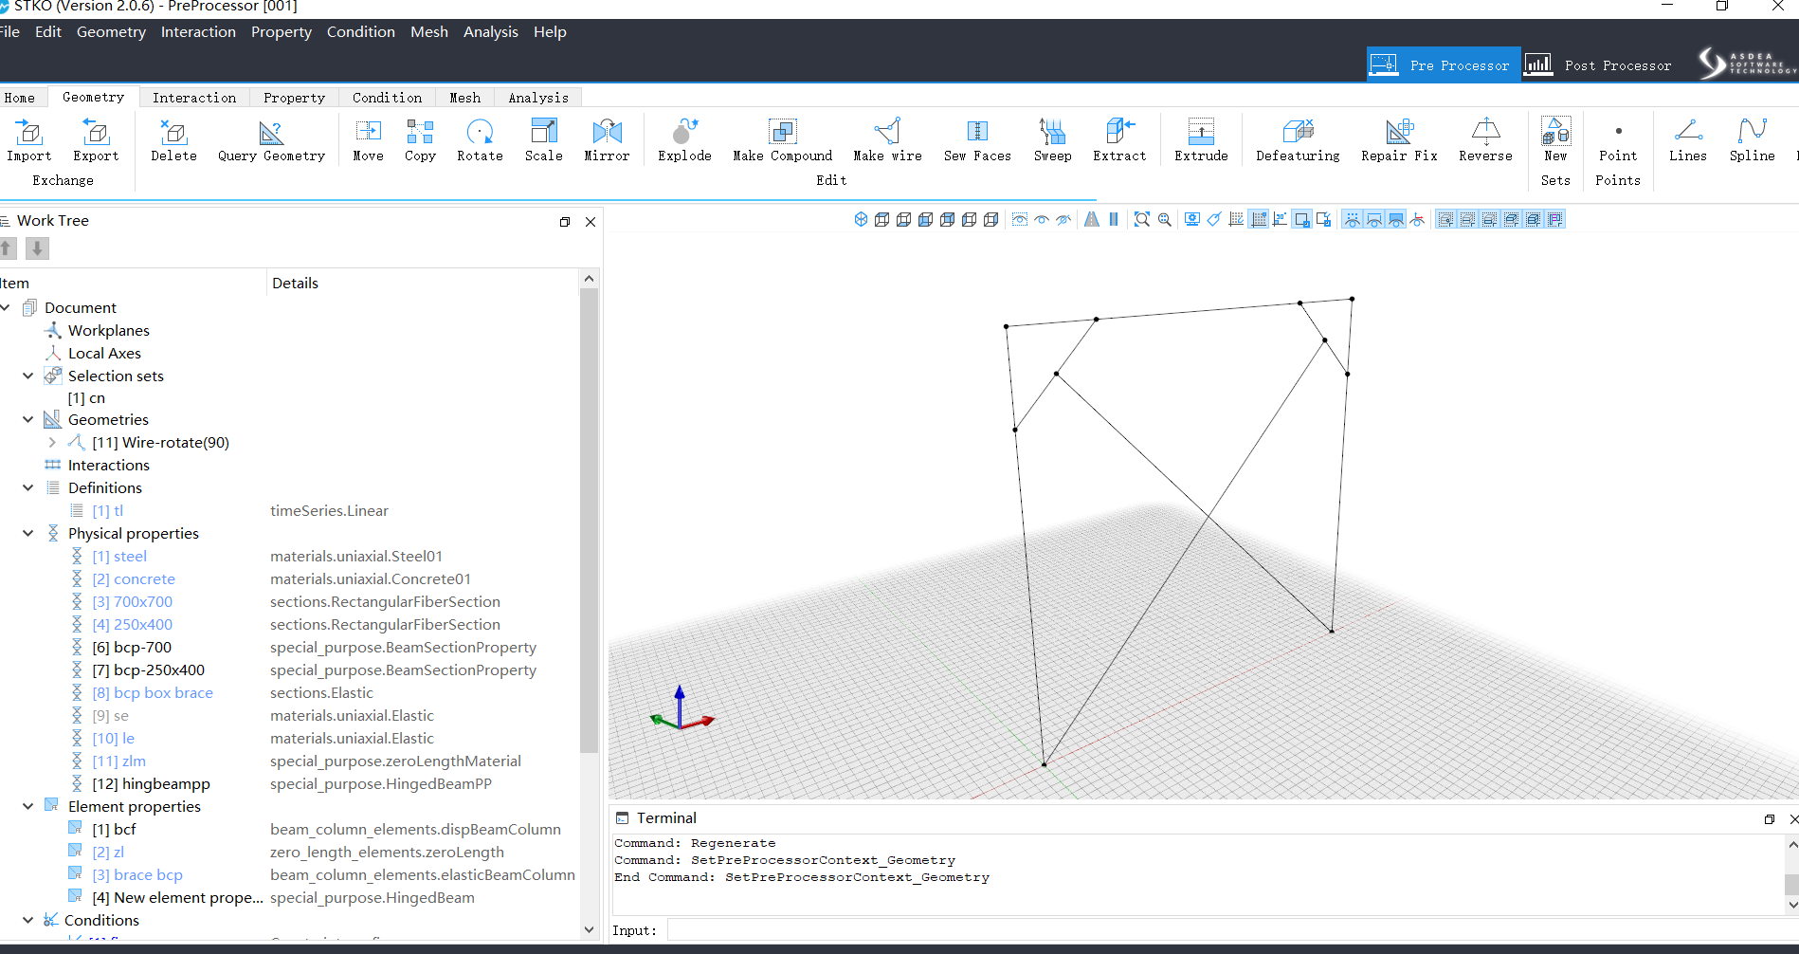This screenshot has width=1799, height=954.
Task: Select the Delete tool
Action: [x=173, y=139]
